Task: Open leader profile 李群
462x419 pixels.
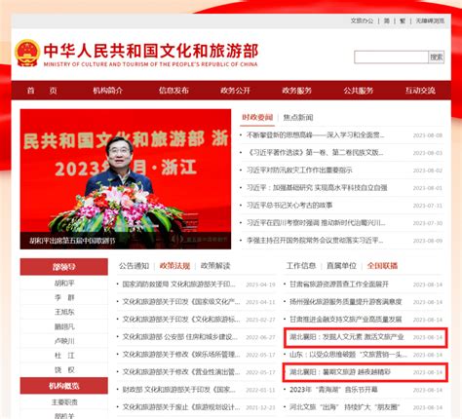Action: click(64, 297)
